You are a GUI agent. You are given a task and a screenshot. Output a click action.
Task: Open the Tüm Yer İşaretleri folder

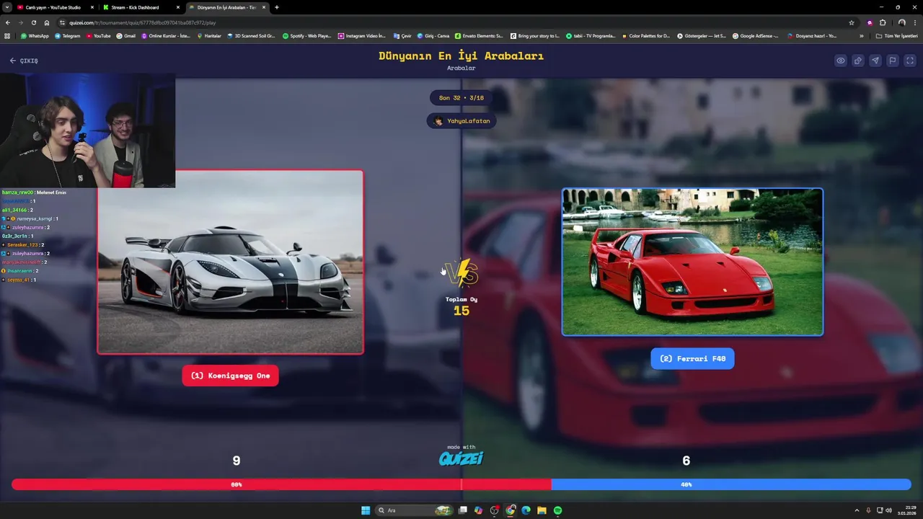[x=896, y=35]
